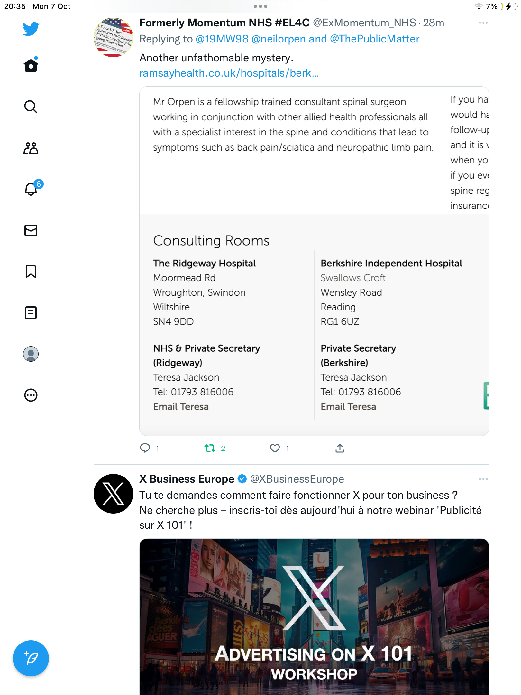
Task: Open profile avatar in sidebar
Action: [x=31, y=354]
